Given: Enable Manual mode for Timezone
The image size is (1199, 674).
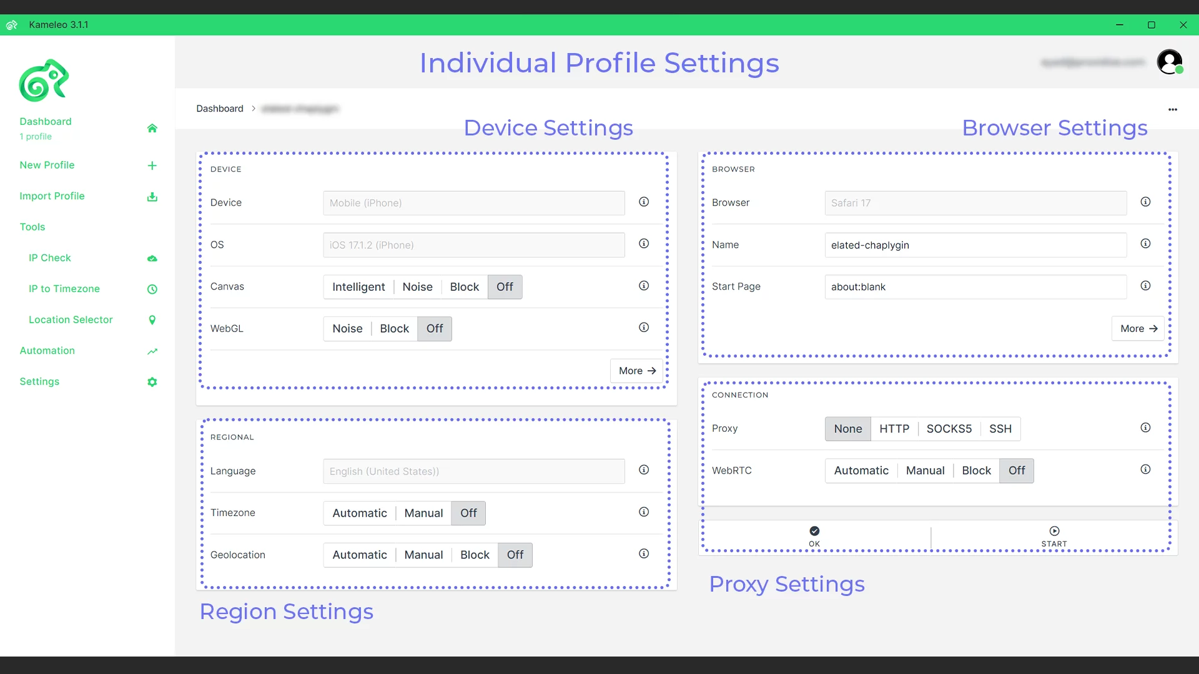Looking at the screenshot, I should tap(423, 513).
